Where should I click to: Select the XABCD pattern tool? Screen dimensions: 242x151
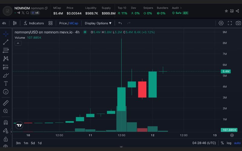[x=6, y=59]
